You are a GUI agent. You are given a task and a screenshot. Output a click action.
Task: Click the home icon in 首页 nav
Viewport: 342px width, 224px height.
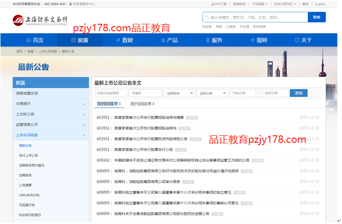click(x=28, y=40)
